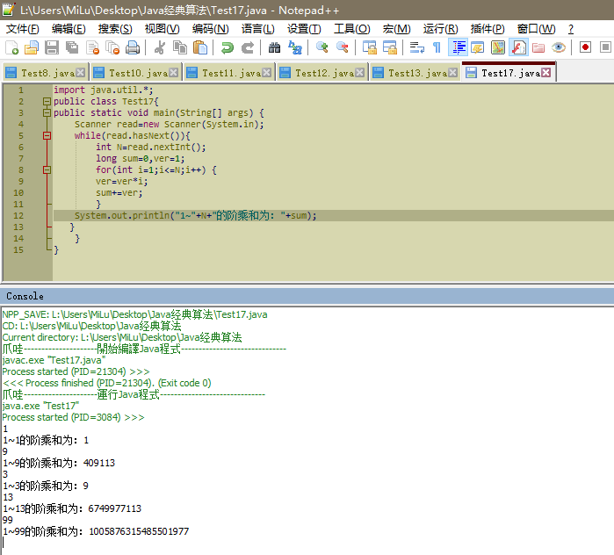Switch to Test11.java tab
Viewport: 614px width, 555px height.
229,73
